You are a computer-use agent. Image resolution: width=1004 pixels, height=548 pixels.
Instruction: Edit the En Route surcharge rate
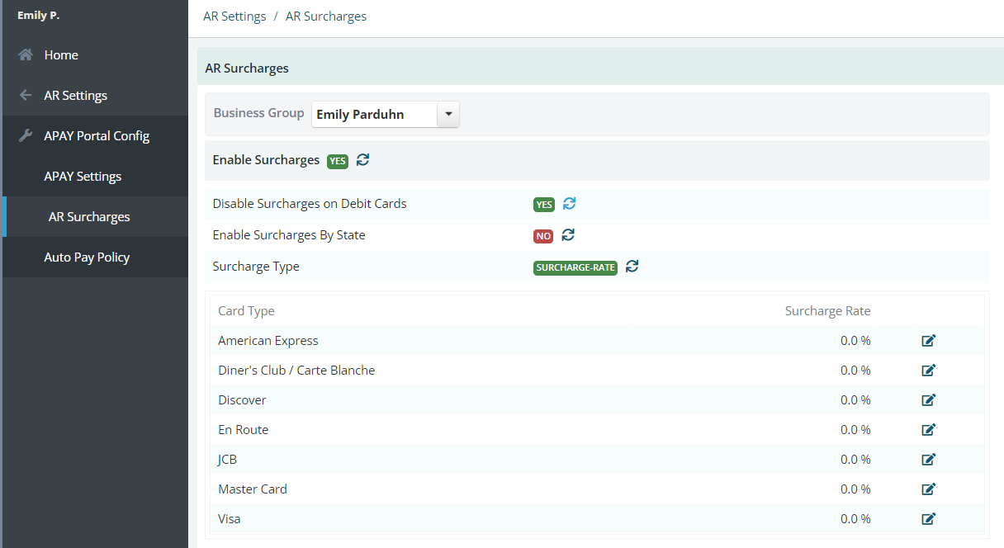pos(929,430)
